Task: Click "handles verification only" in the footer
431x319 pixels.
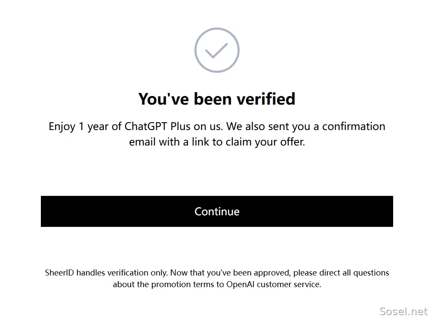Action: click(x=122, y=273)
